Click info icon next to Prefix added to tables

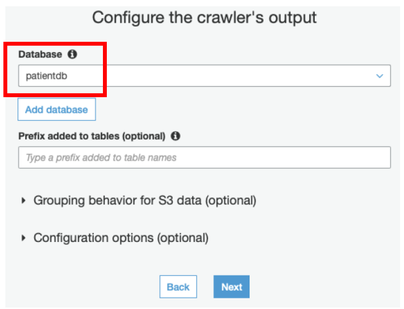click(x=175, y=136)
